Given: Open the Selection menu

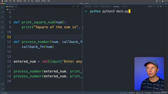Looking at the screenshot, I should (x=19, y=1).
